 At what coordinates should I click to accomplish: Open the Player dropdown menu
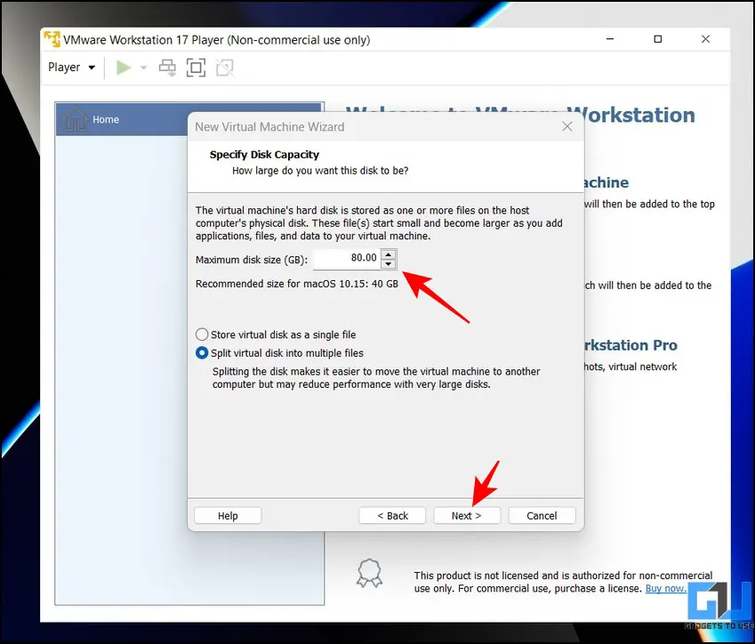[x=71, y=68]
